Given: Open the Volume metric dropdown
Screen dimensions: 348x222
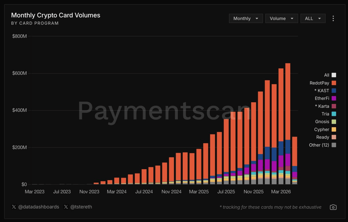Looking at the screenshot, I should click(x=282, y=18).
